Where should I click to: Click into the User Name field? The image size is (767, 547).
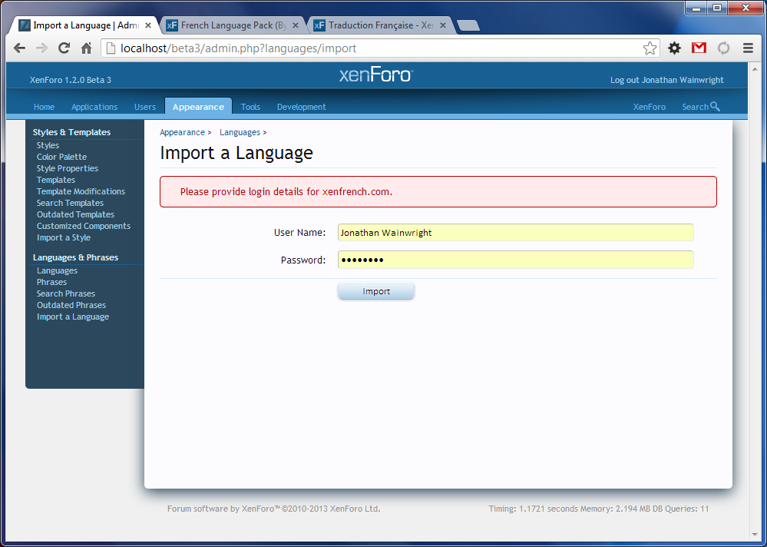pos(516,233)
